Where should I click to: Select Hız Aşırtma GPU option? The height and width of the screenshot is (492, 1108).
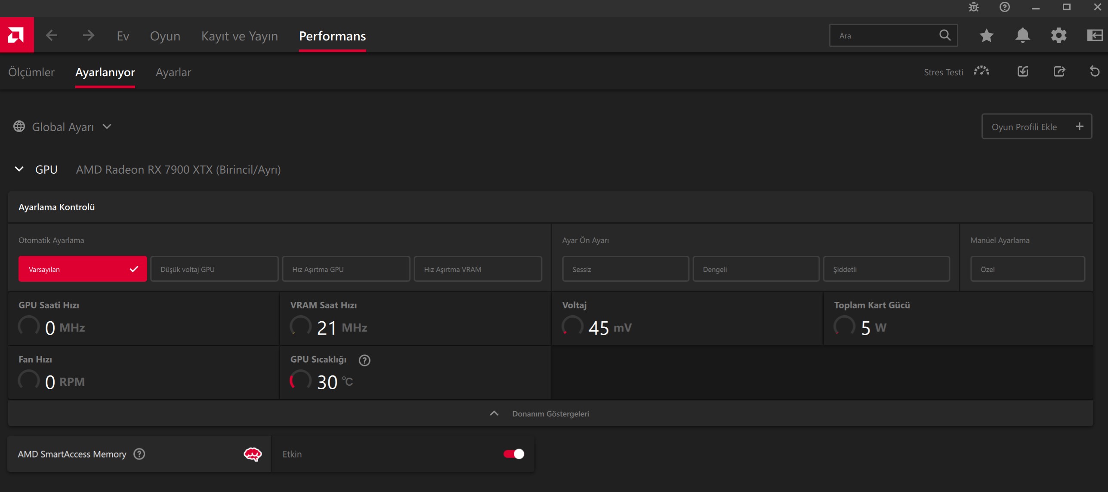tap(346, 269)
